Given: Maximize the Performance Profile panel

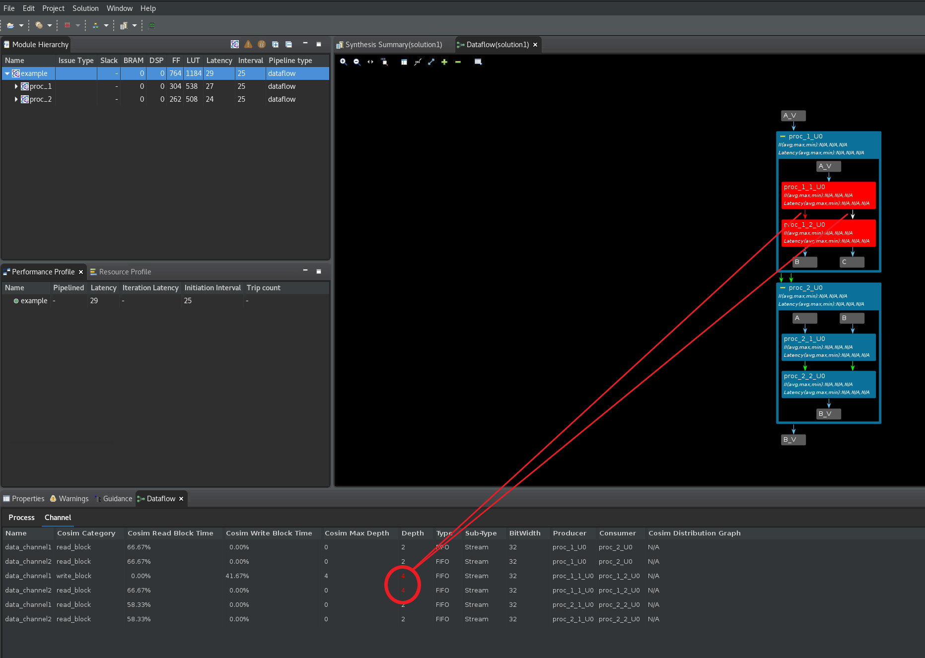Looking at the screenshot, I should [319, 271].
